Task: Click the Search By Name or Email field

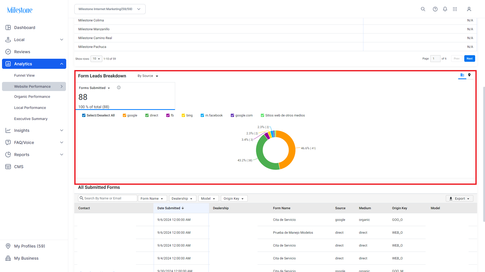Action: [107, 198]
